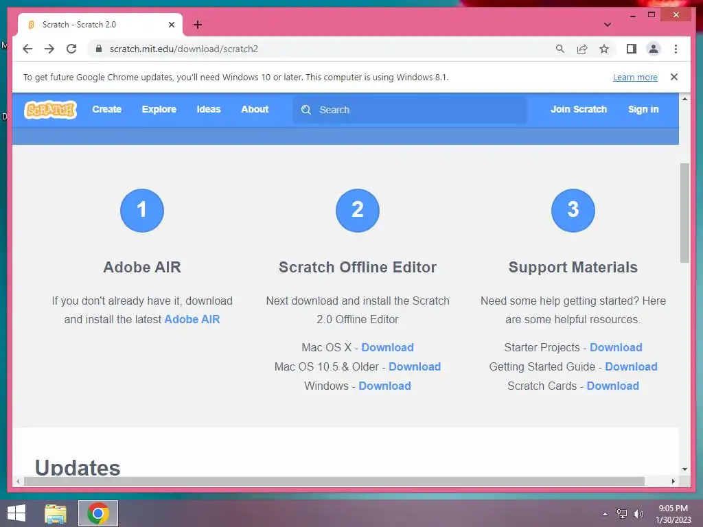Click the Scratch logo in the navigation bar
Viewport: 703px width, 527px height.
(51, 110)
